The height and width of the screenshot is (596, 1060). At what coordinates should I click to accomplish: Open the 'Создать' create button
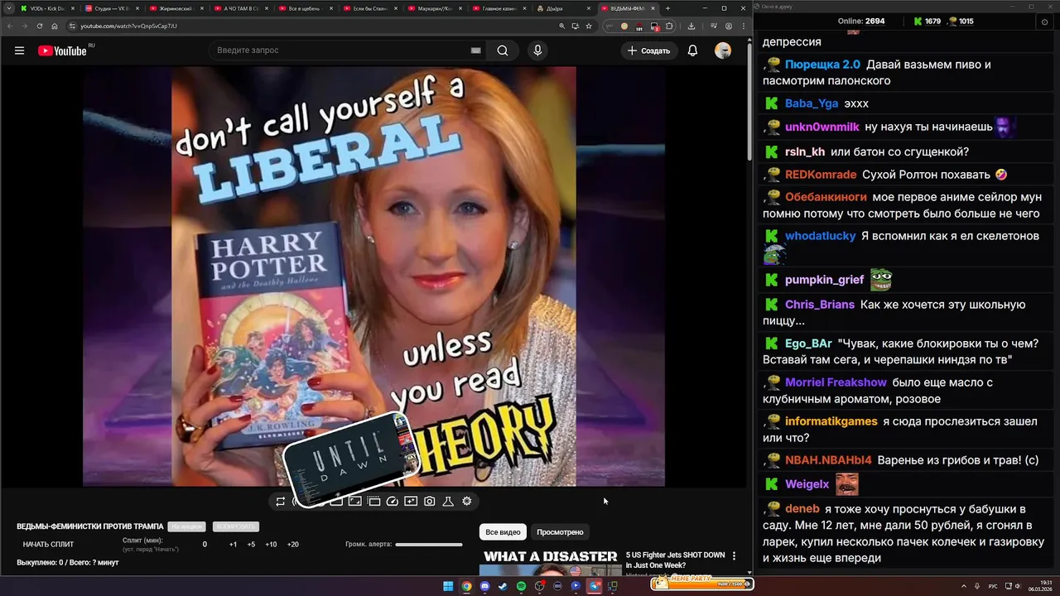click(648, 50)
